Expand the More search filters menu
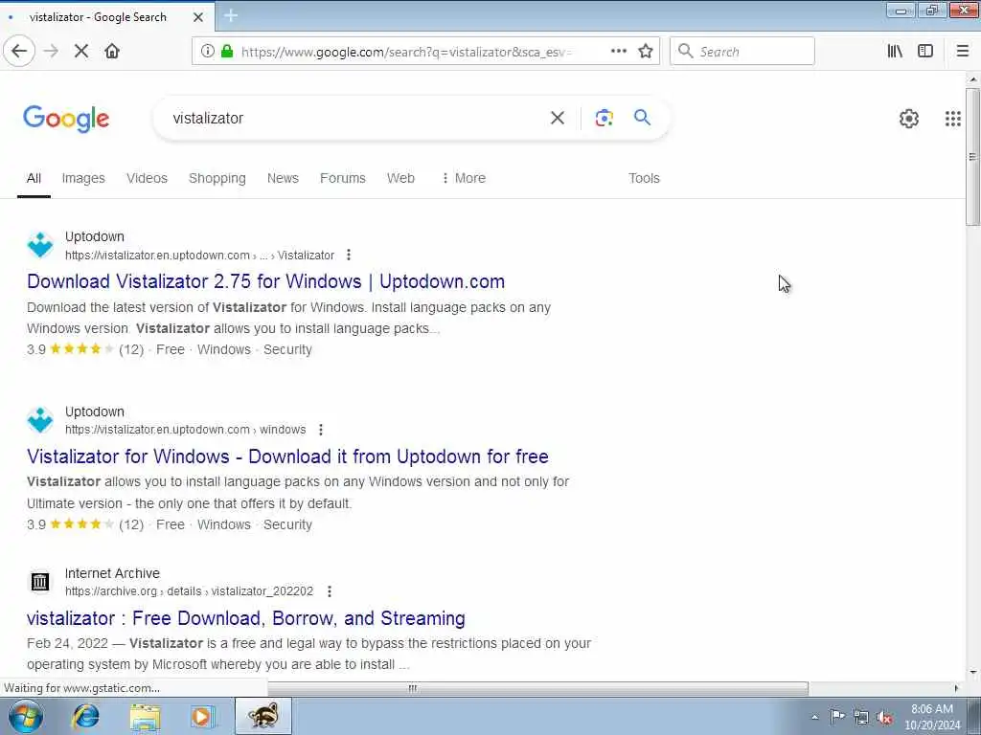Viewport: 981px width, 735px height. (x=464, y=178)
